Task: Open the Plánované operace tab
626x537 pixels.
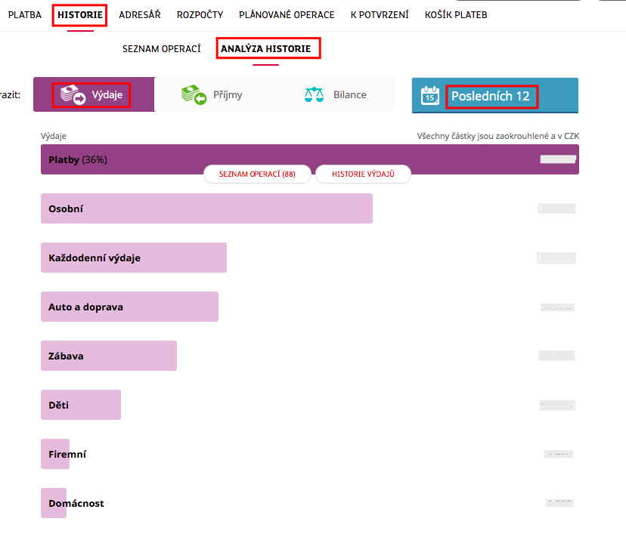Action: click(287, 14)
